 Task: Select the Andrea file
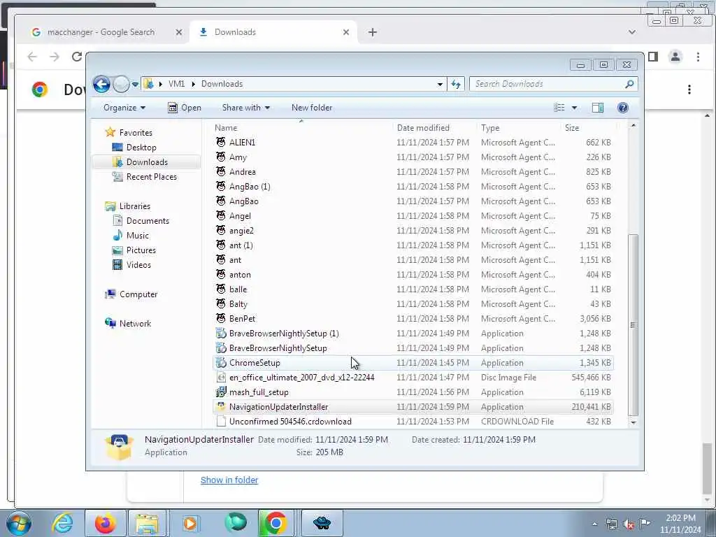pyautogui.click(x=243, y=172)
